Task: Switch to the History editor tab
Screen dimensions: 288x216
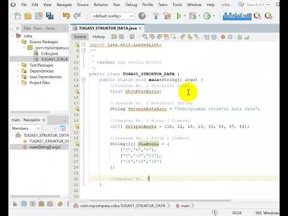Action: click(x=98, y=37)
